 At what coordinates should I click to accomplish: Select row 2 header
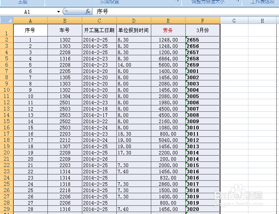point(7,40)
